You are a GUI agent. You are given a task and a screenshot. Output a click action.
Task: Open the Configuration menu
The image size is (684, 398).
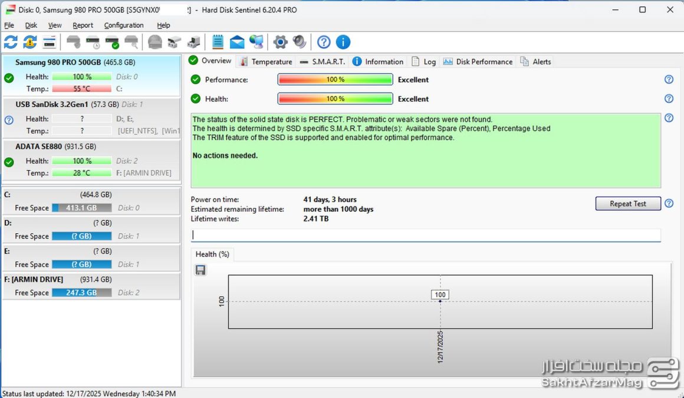[x=124, y=25]
